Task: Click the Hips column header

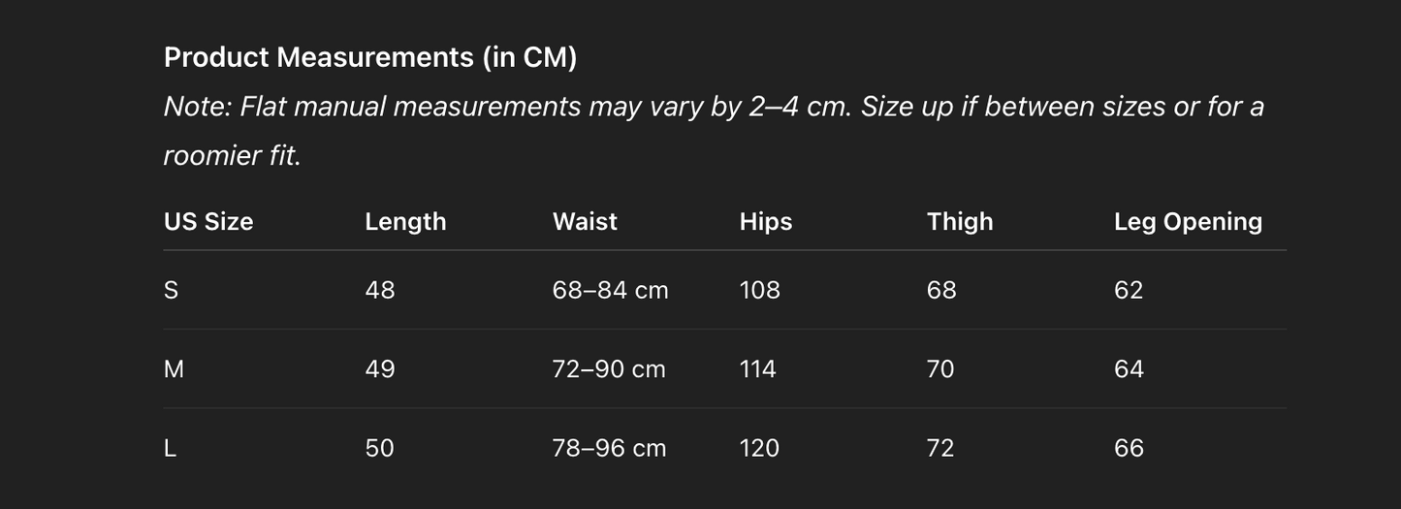Action: tap(766, 222)
